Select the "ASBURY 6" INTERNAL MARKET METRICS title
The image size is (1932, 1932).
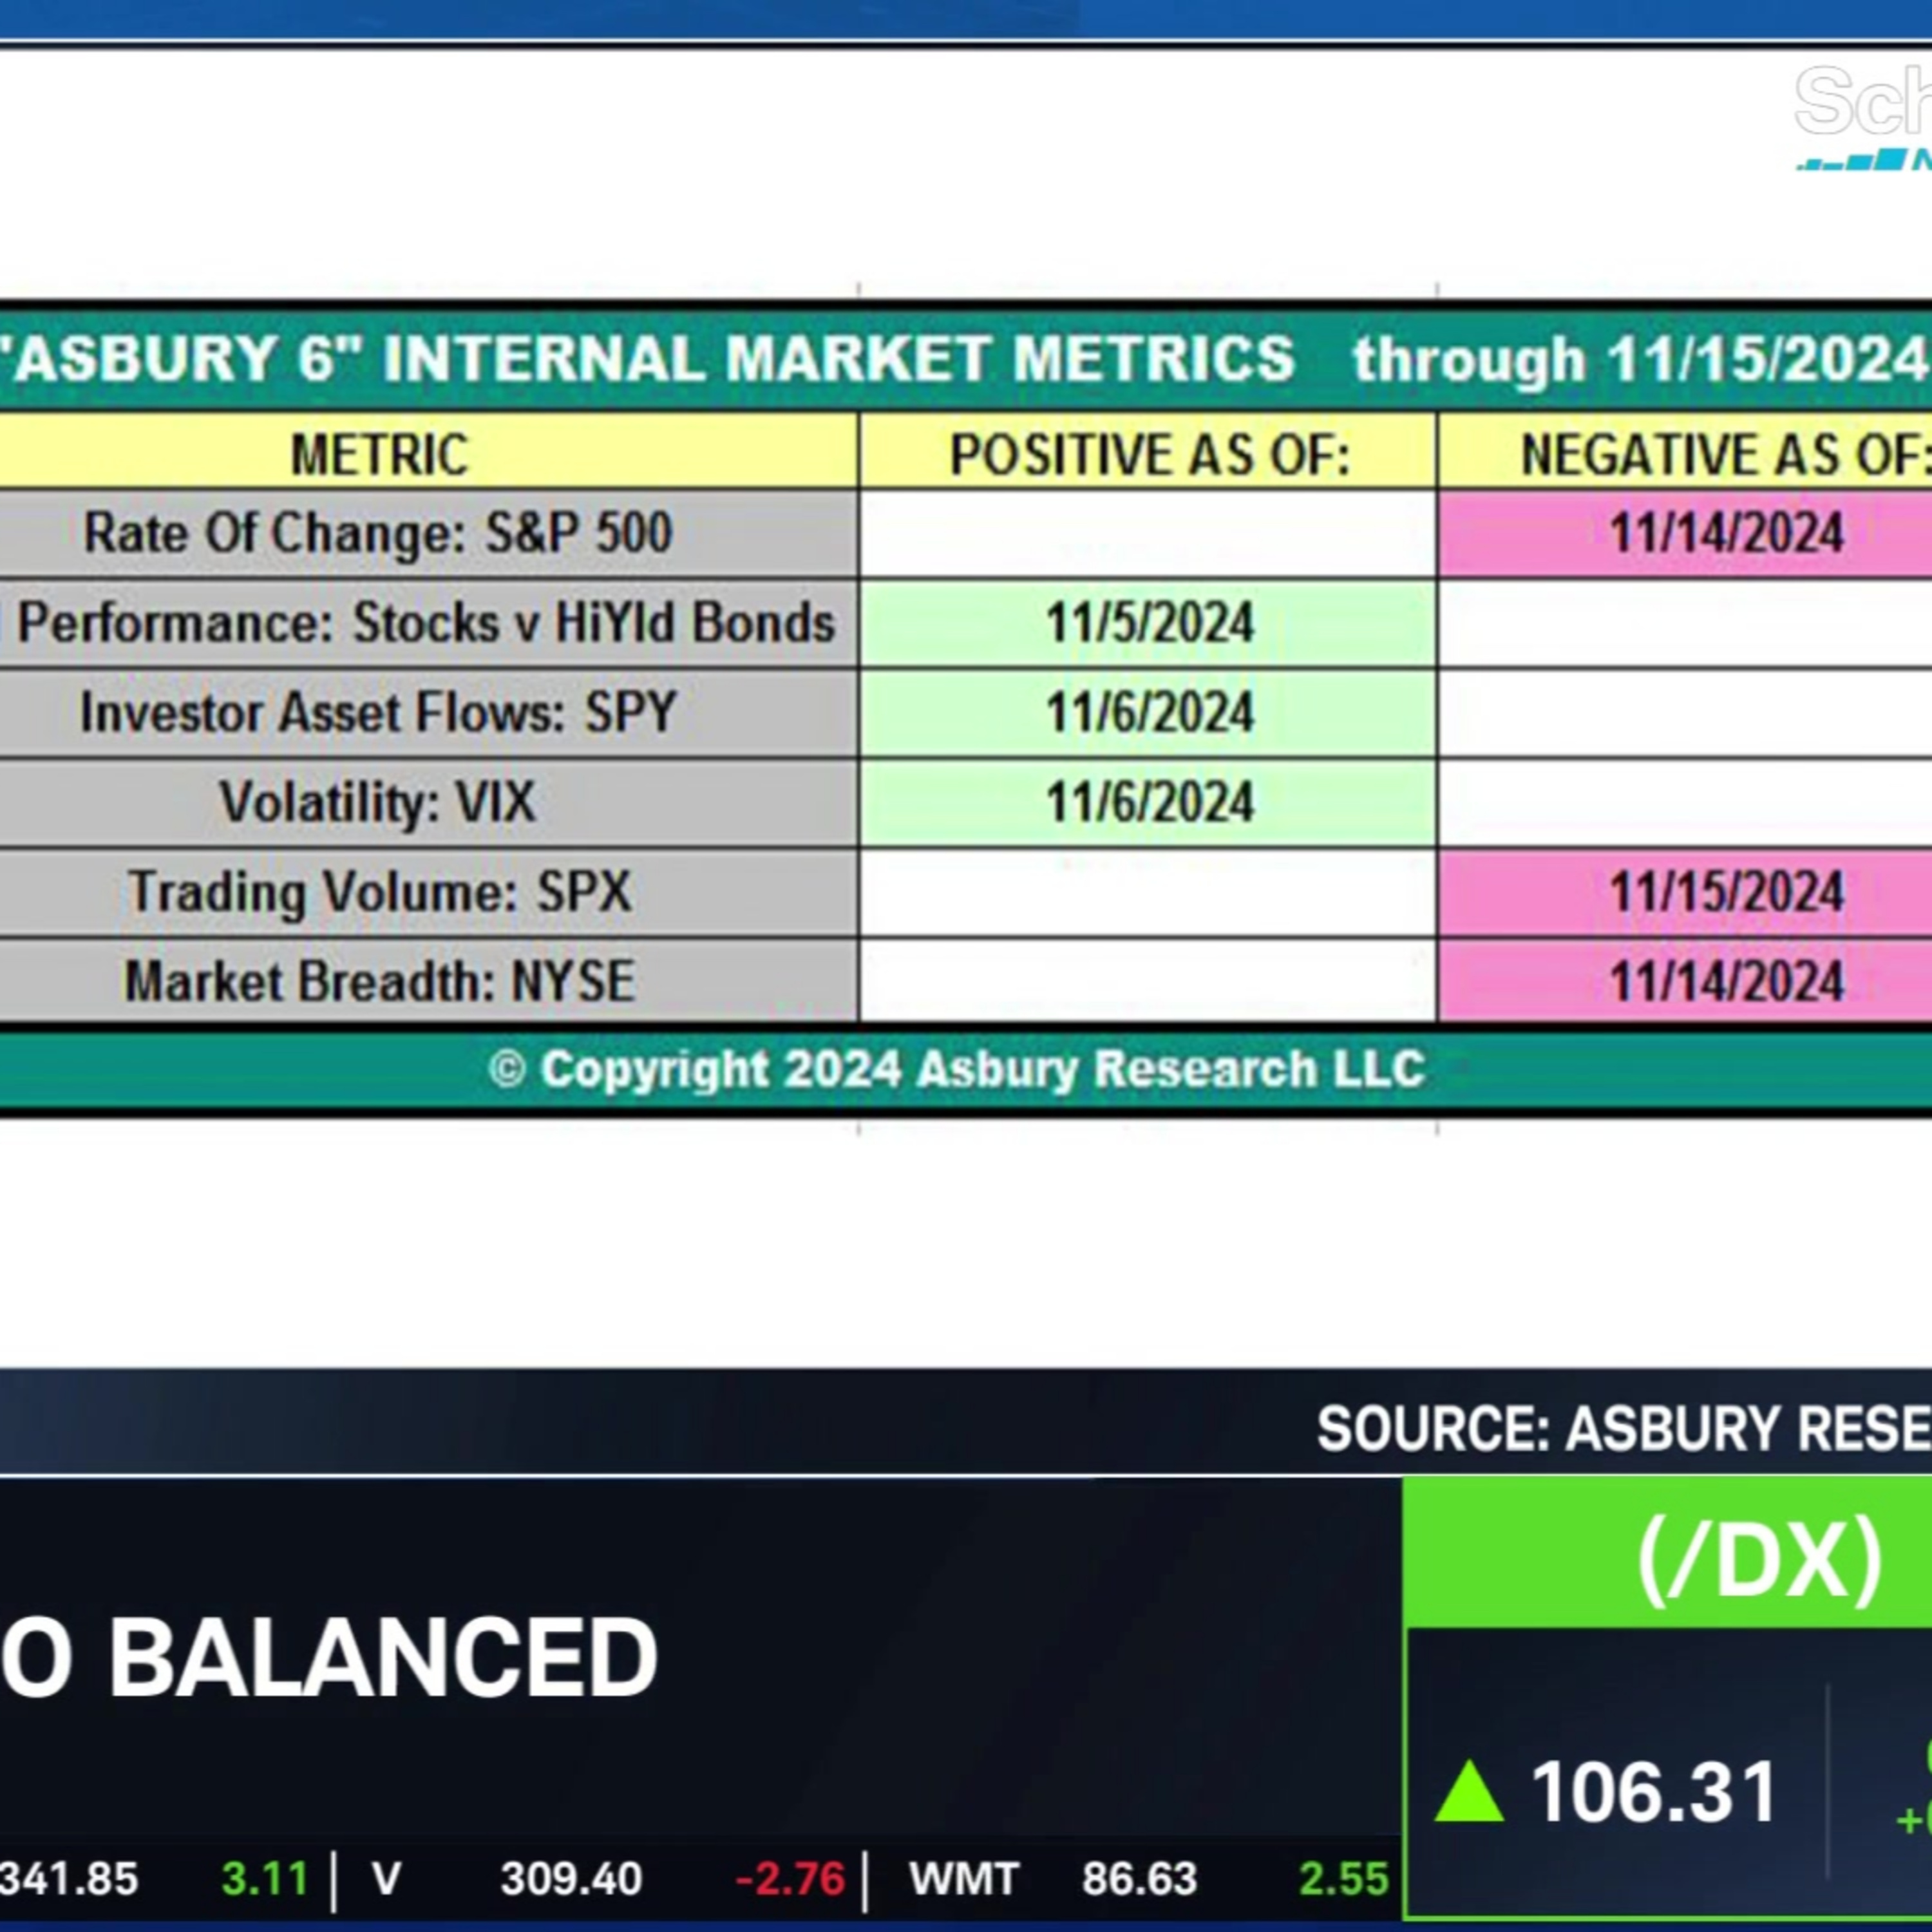click(x=648, y=358)
